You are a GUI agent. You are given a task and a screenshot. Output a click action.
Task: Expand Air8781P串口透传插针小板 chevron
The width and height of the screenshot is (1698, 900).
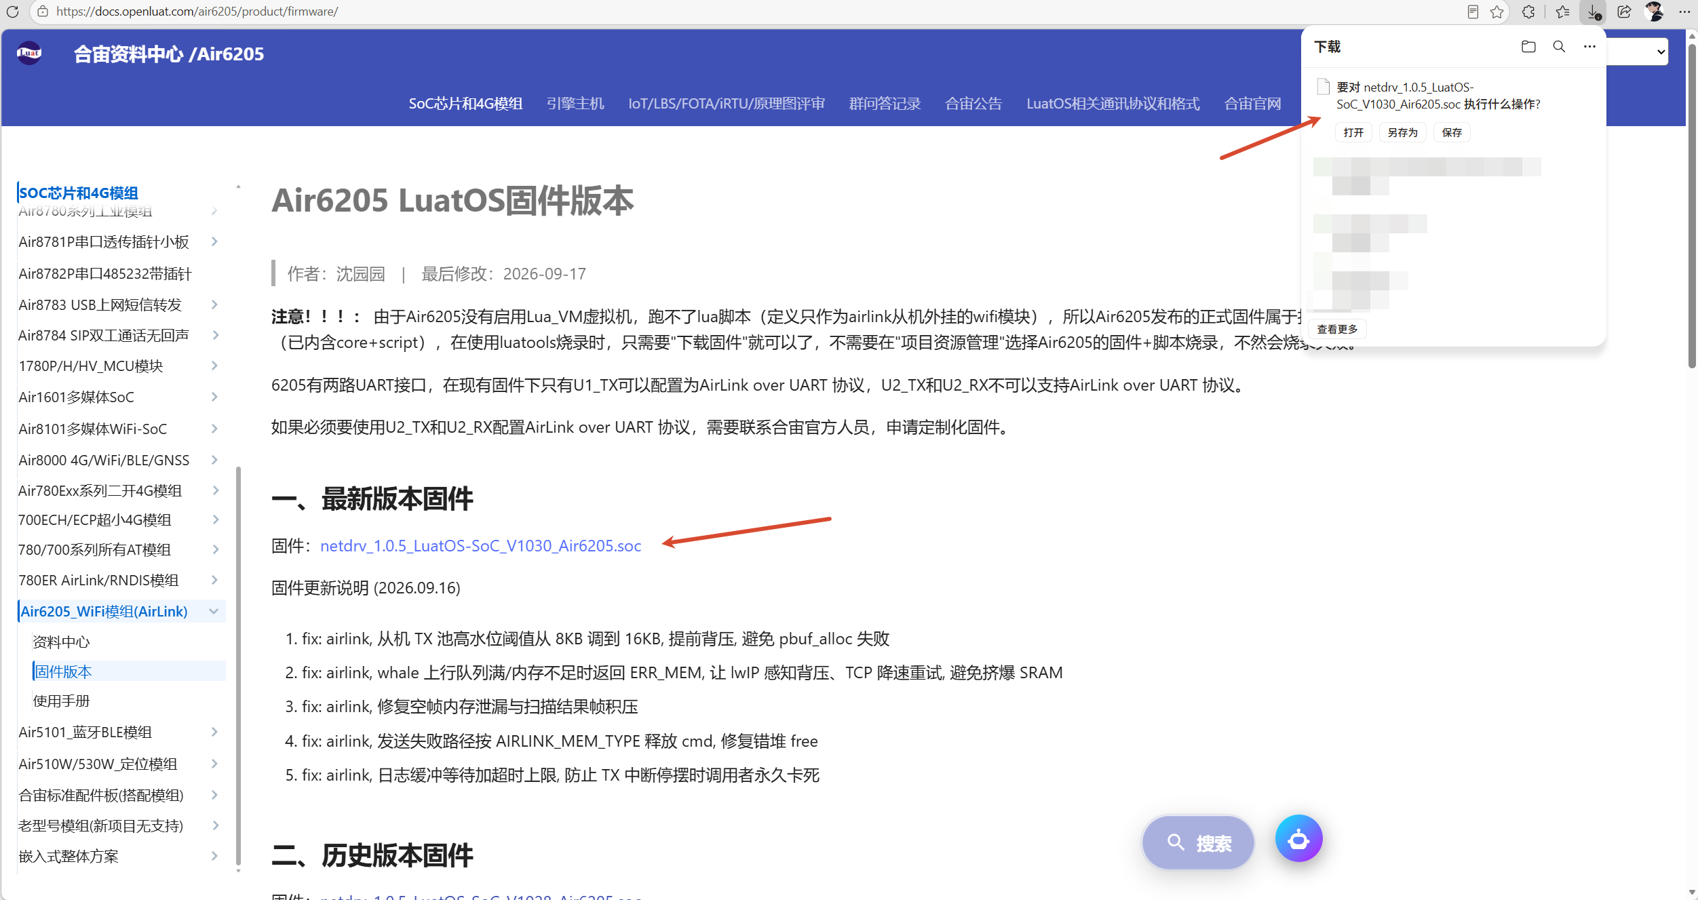[214, 241]
